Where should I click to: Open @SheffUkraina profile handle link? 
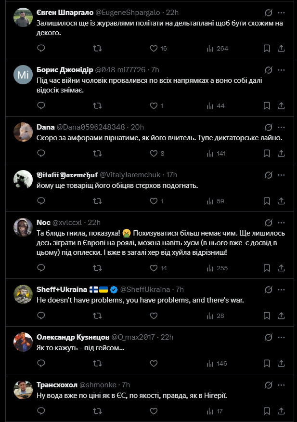click(x=145, y=290)
